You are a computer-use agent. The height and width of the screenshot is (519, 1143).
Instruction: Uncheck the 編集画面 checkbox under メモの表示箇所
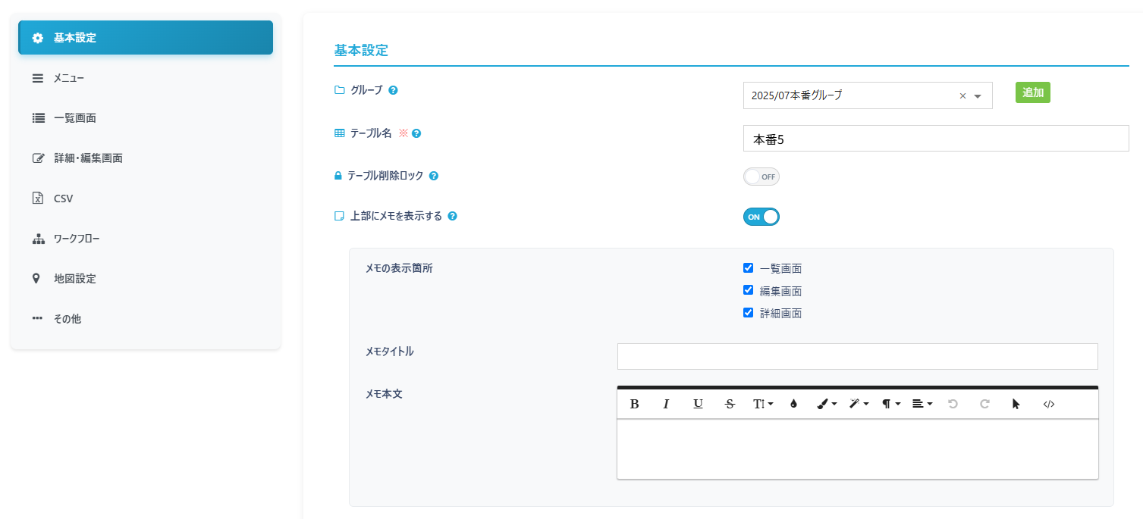tap(748, 289)
